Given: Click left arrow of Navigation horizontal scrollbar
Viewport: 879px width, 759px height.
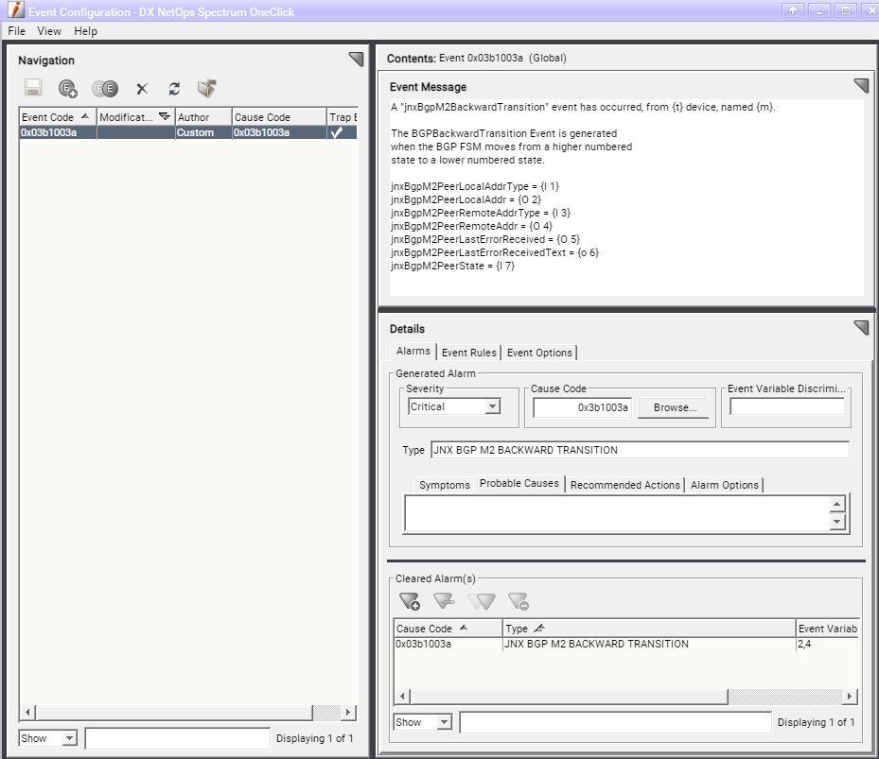Looking at the screenshot, I should point(26,712).
